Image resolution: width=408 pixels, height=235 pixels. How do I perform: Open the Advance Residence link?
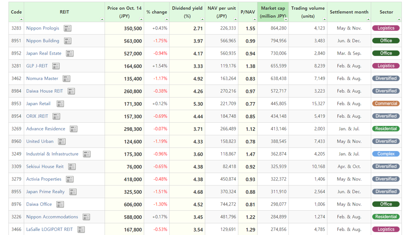[46, 129]
